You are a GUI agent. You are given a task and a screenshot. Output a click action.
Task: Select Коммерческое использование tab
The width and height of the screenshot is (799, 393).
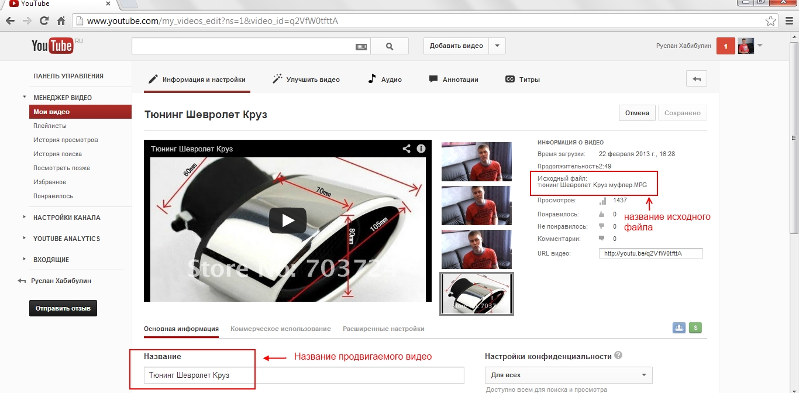(x=281, y=329)
